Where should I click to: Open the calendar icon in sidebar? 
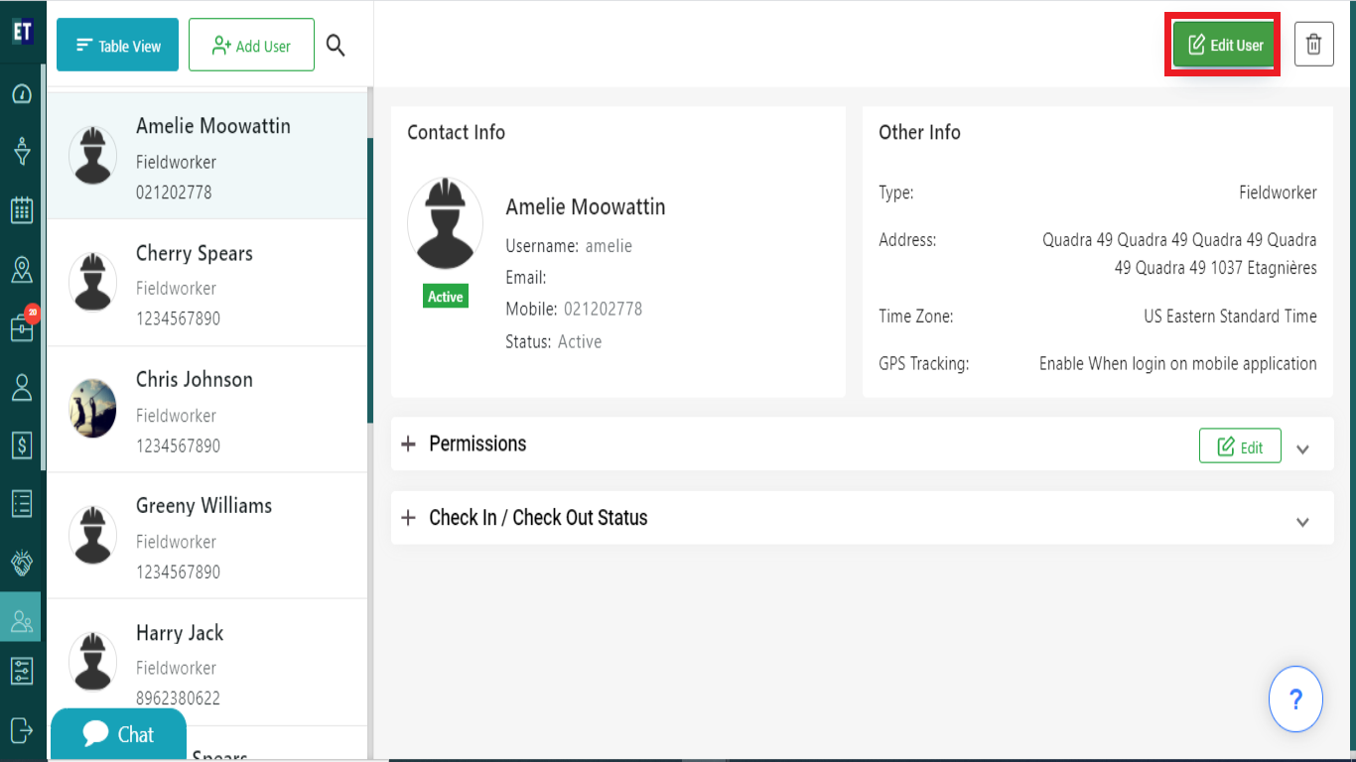pyautogui.click(x=22, y=210)
